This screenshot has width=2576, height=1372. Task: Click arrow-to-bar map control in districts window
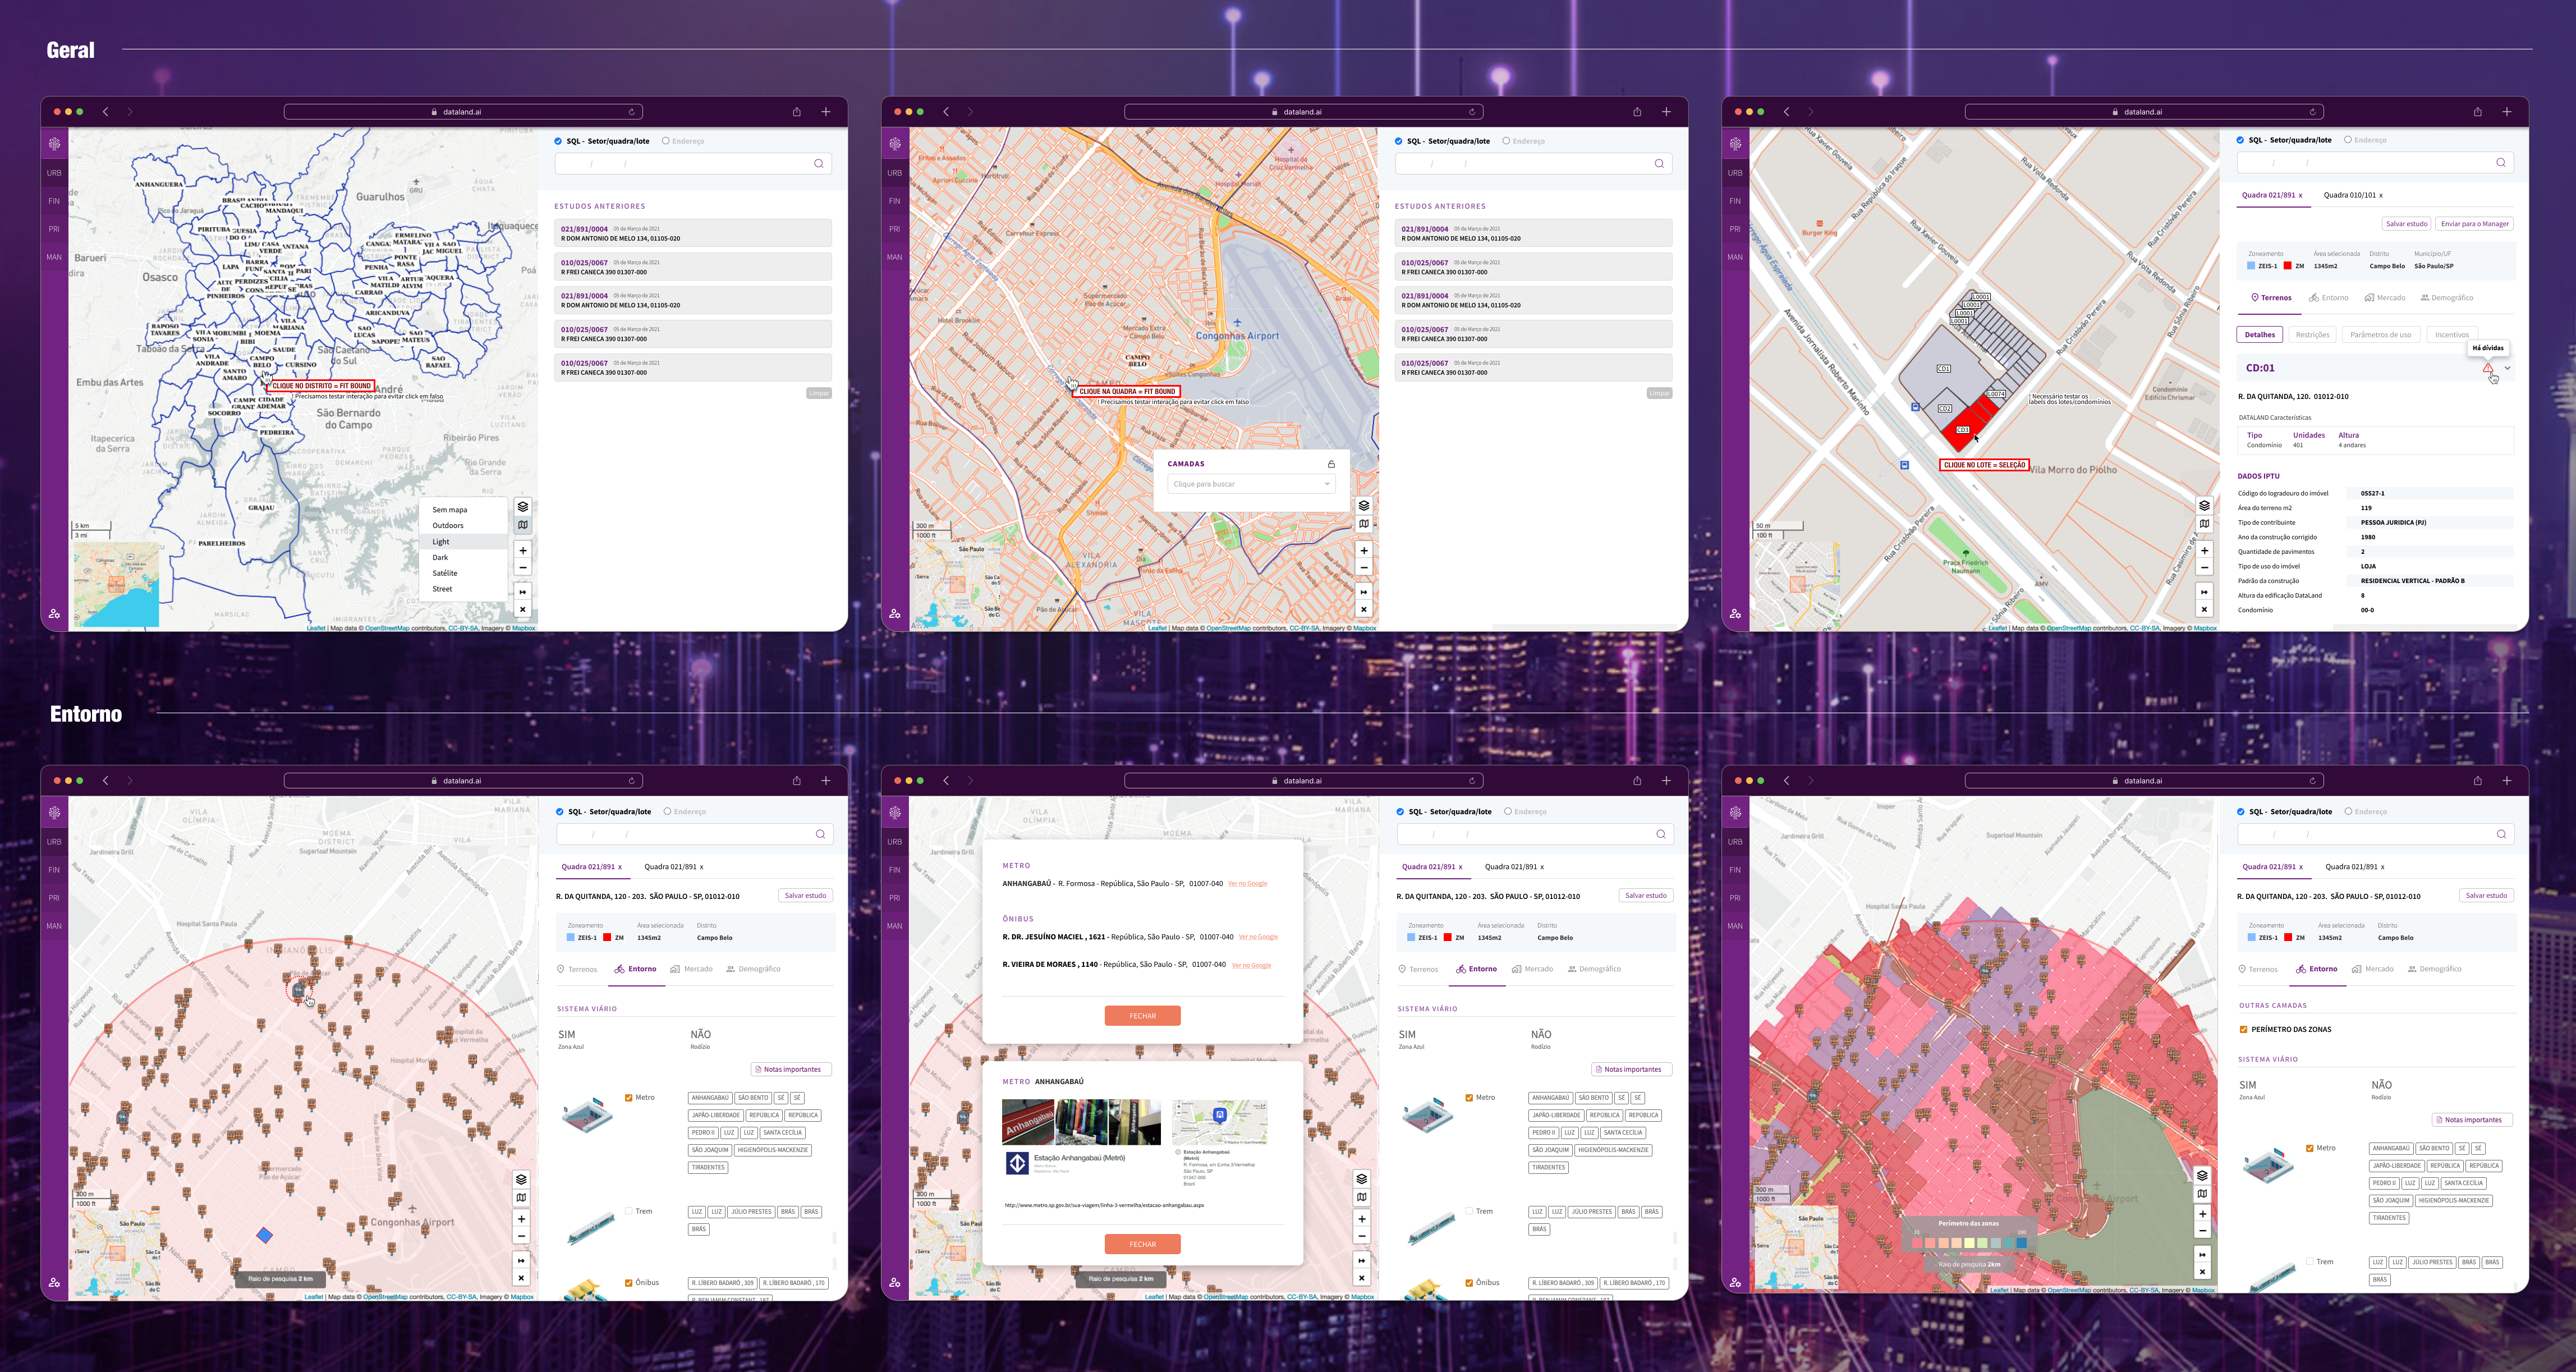coord(522,592)
